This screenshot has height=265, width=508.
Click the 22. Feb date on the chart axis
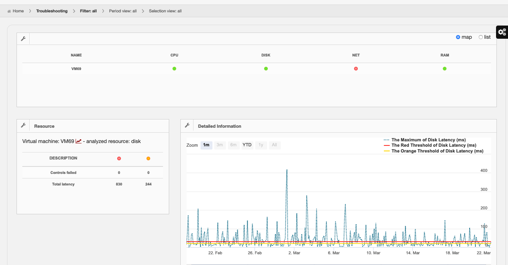point(215,253)
